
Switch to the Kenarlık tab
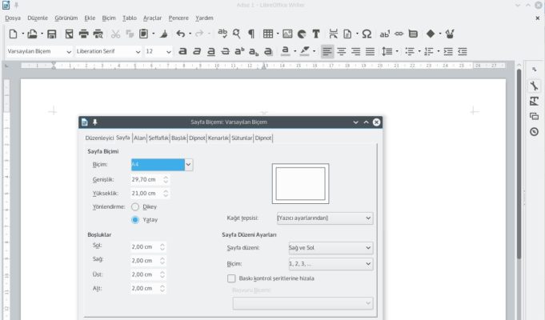tap(218, 138)
